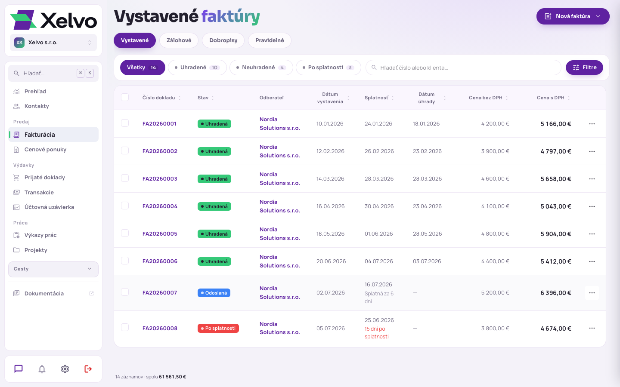Open the chat messages icon

(19, 369)
